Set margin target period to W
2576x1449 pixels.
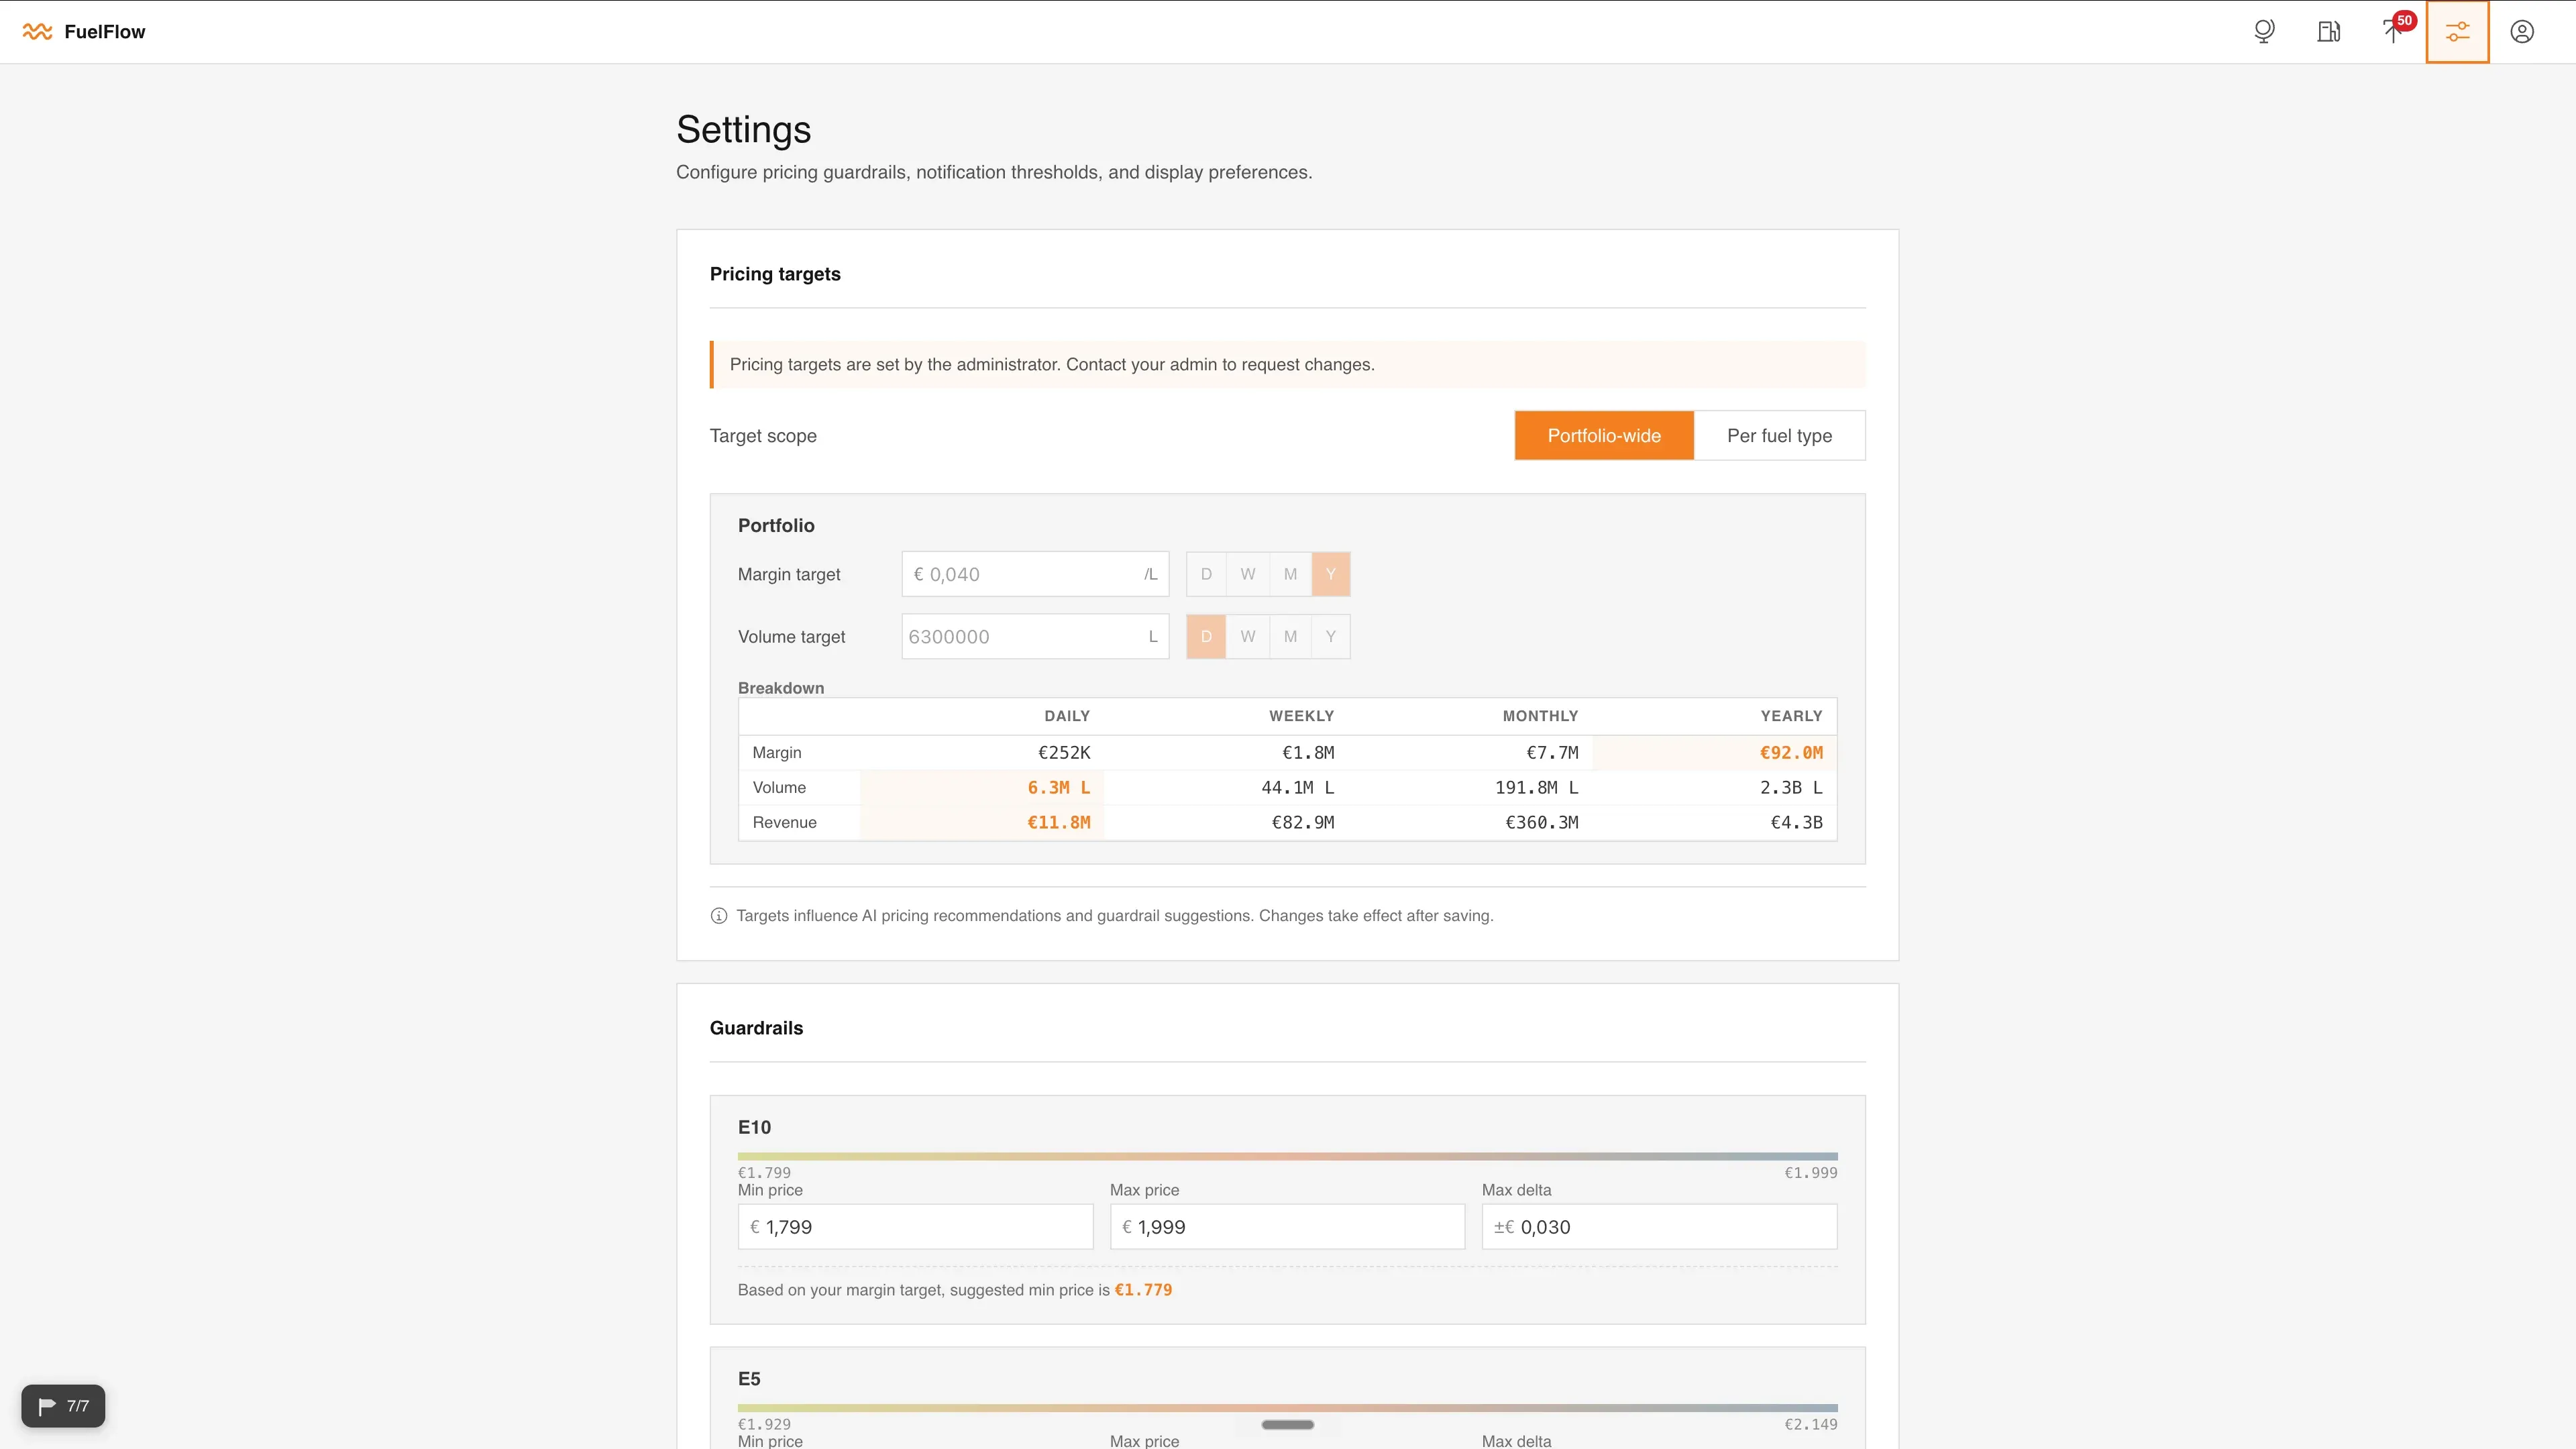pos(1248,574)
